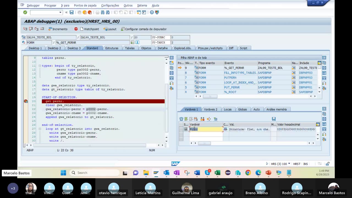This screenshot has height=198, width=352.
Task: Click the orange Cancel icon in top toolbar
Action: tap(90, 12)
